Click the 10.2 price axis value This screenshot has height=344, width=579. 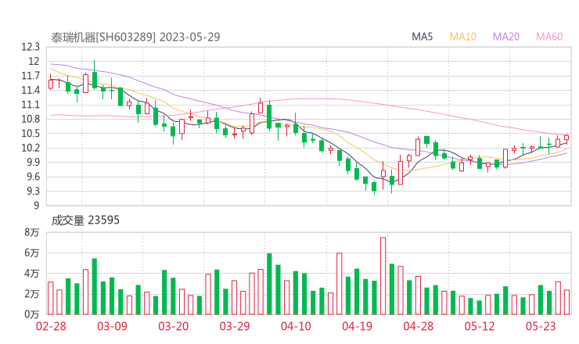(x=31, y=148)
